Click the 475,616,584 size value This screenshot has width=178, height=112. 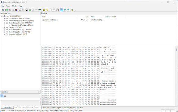(85, 20)
